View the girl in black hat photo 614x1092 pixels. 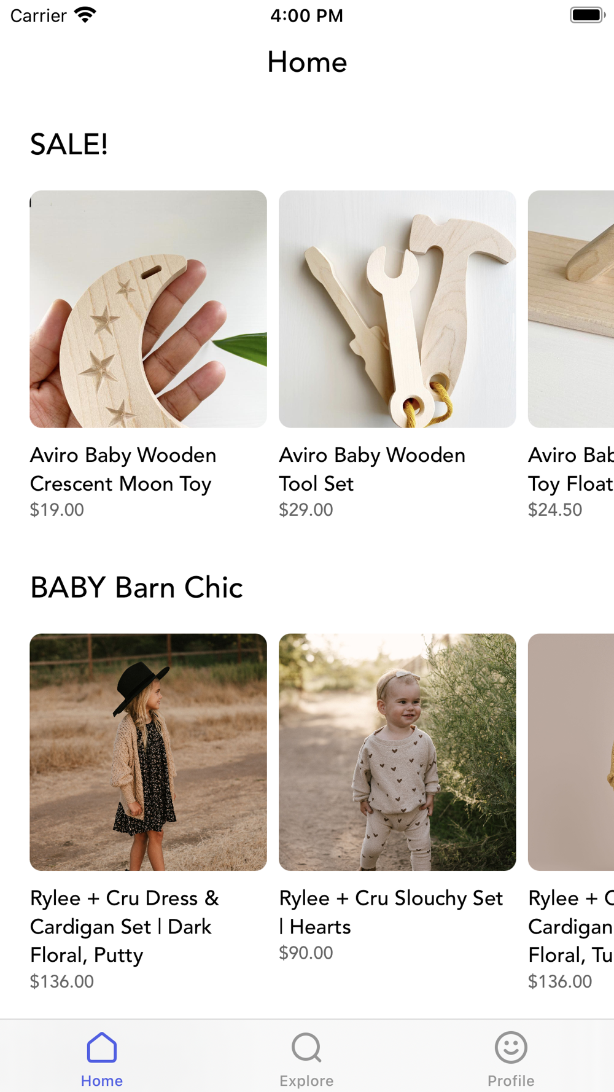(x=148, y=752)
